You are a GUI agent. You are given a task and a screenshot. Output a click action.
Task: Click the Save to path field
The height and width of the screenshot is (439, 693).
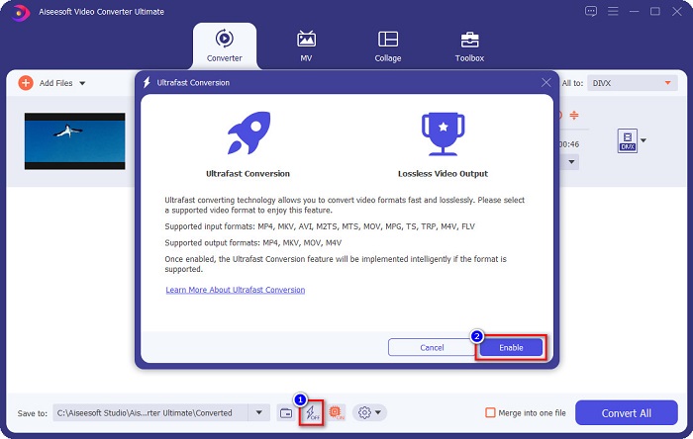tap(150, 413)
